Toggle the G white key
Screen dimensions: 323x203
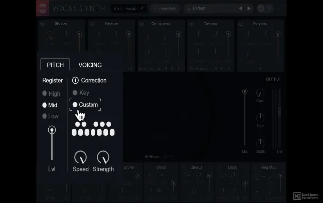tap(99, 133)
